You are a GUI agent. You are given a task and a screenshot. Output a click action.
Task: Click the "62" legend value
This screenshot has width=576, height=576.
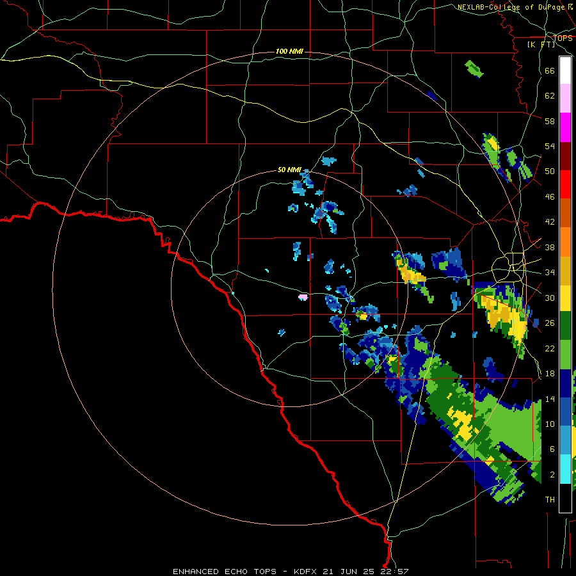point(550,96)
